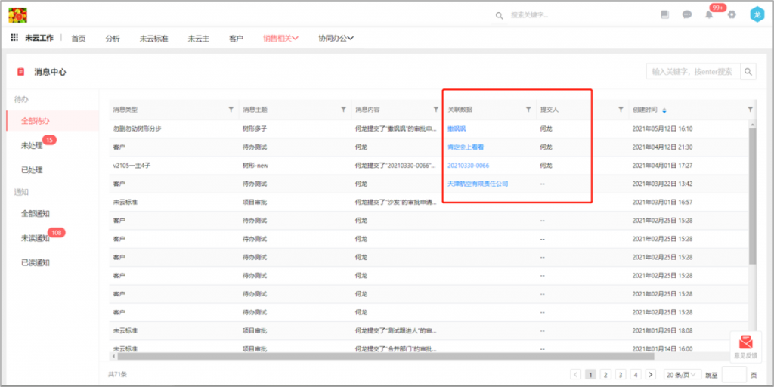Sort by 创建时间 column arrows
The width and height of the screenshot is (774, 387).
click(x=664, y=110)
